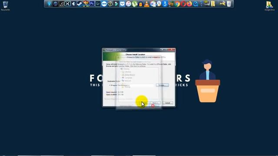Open VLC media player from the dock

tap(147, 4)
